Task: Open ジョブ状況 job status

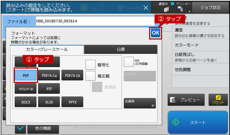Action: pyautogui.click(x=210, y=8)
